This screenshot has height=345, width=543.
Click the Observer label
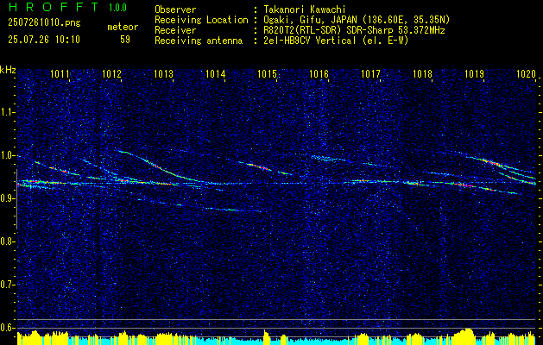point(175,9)
